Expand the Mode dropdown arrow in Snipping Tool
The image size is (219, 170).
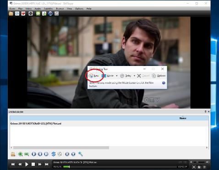(x=117, y=76)
